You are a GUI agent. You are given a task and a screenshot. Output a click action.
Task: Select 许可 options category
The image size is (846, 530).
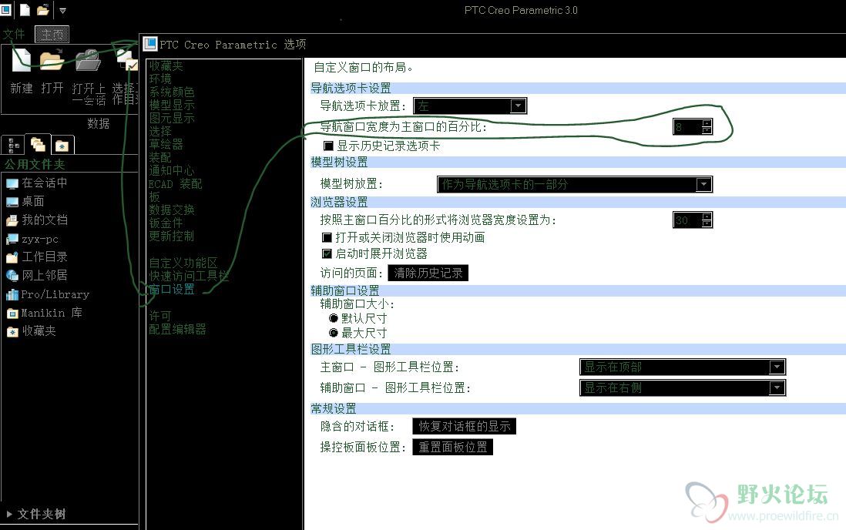160,316
